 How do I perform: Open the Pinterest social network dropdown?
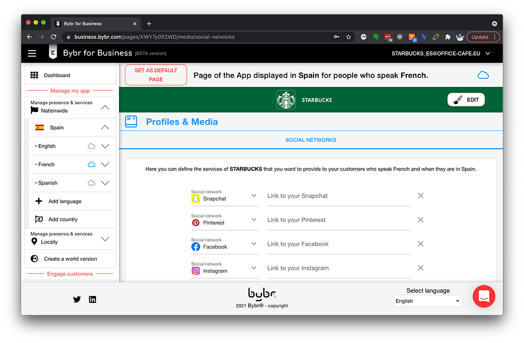click(225, 221)
